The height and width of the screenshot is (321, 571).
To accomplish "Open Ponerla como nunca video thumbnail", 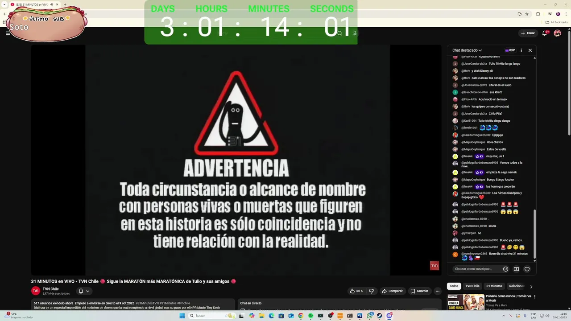I will coord(466,302).
